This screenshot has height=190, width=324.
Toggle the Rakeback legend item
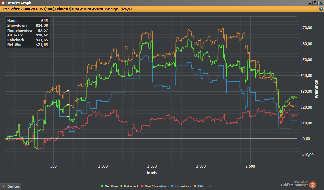(129, 186)
